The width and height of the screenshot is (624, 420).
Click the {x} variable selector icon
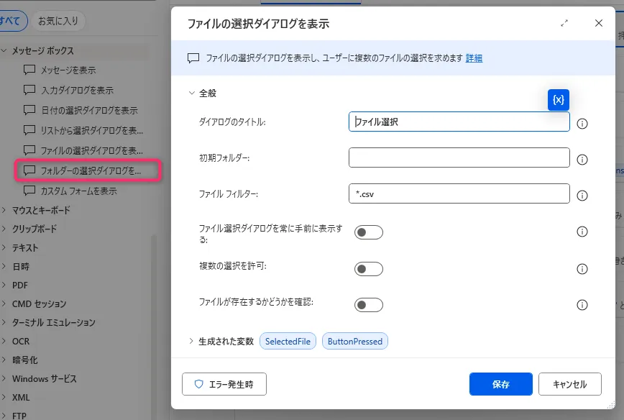pos(559,99)
